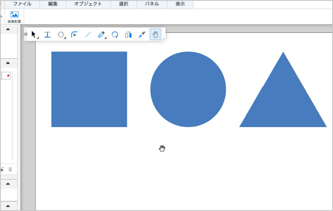The image size is (333, 211).
Task: Select the Line tool
Action: tap(88, 34)
